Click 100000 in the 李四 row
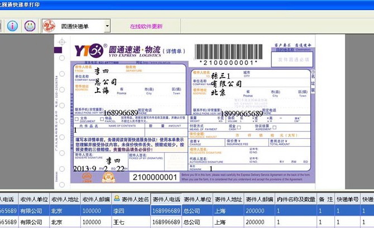Screen dimensions: 374x228 coord(96,211)
